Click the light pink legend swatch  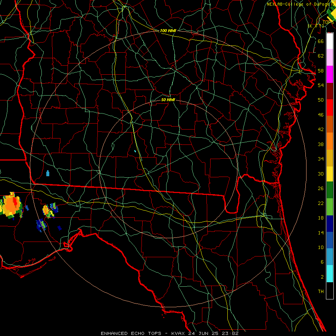click(x=330, y=57)
